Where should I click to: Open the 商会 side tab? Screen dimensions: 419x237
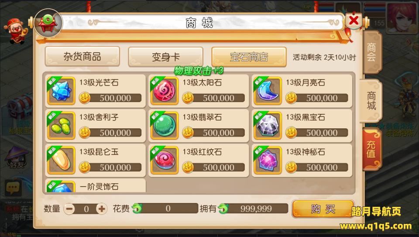coord(372,52)
